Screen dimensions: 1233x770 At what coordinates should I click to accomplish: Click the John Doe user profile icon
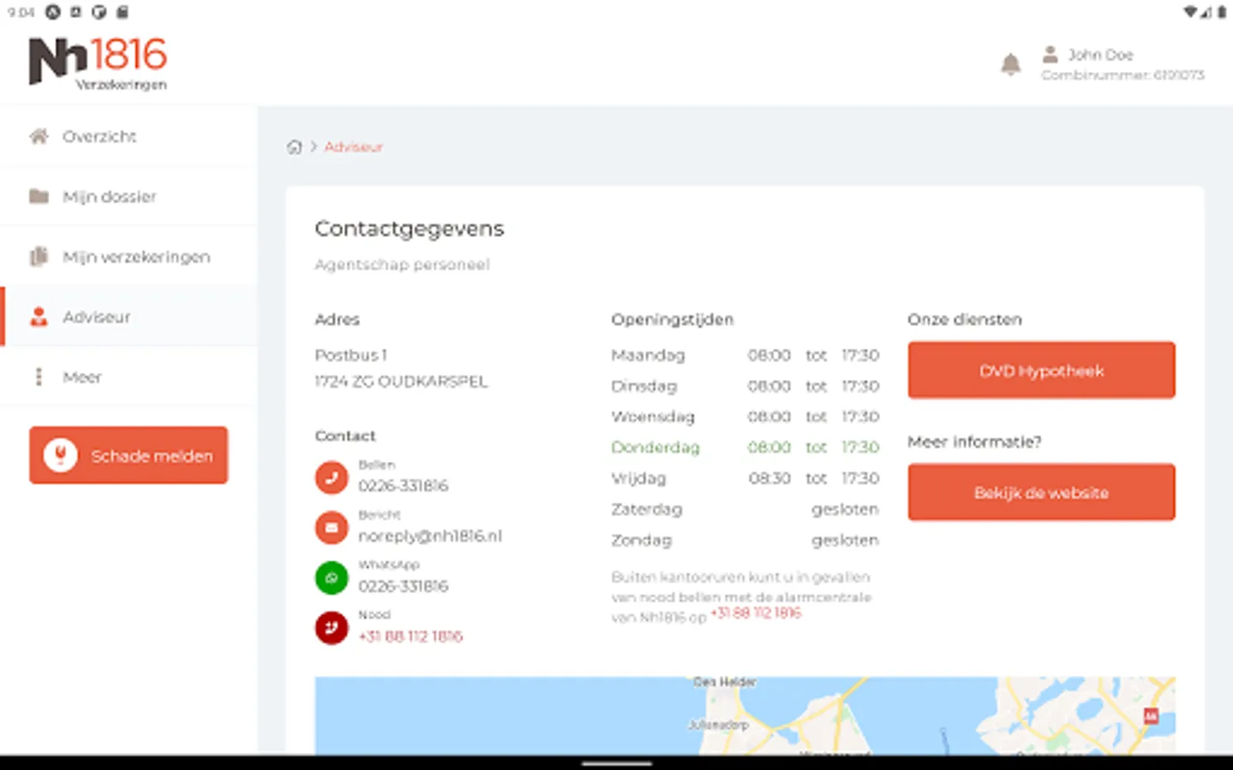pyautogui.click(x=1050, y=55)
